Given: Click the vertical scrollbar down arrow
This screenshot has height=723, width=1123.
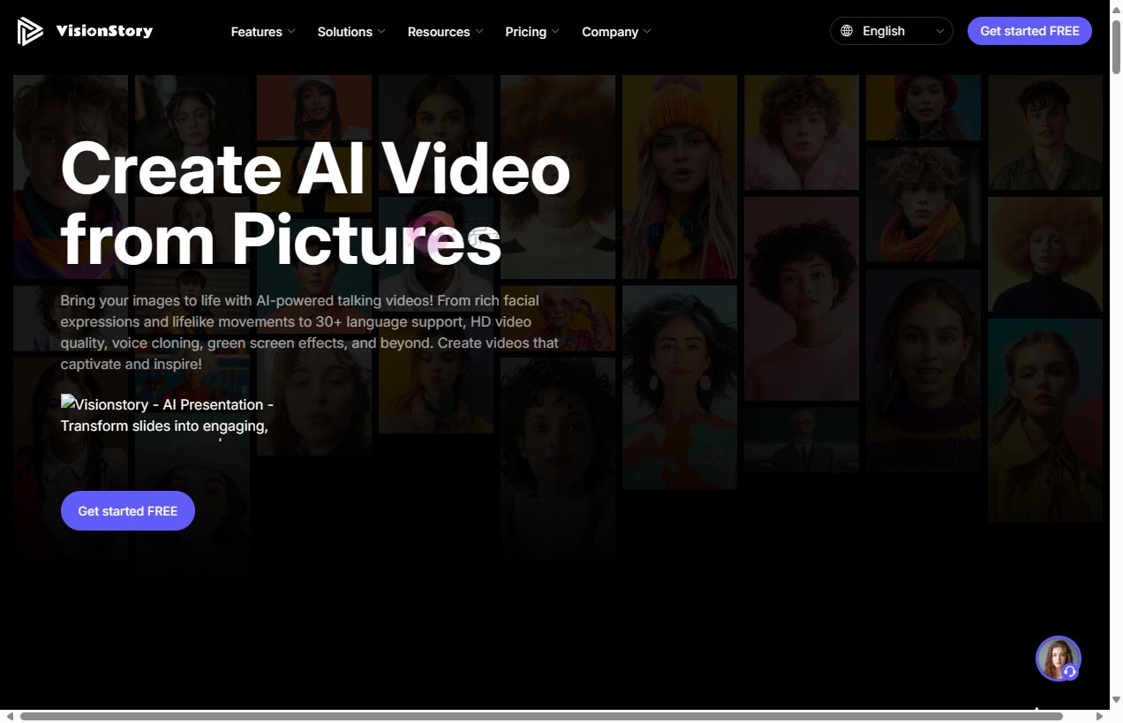Looking at the screenshot, I should (1116, 700).
